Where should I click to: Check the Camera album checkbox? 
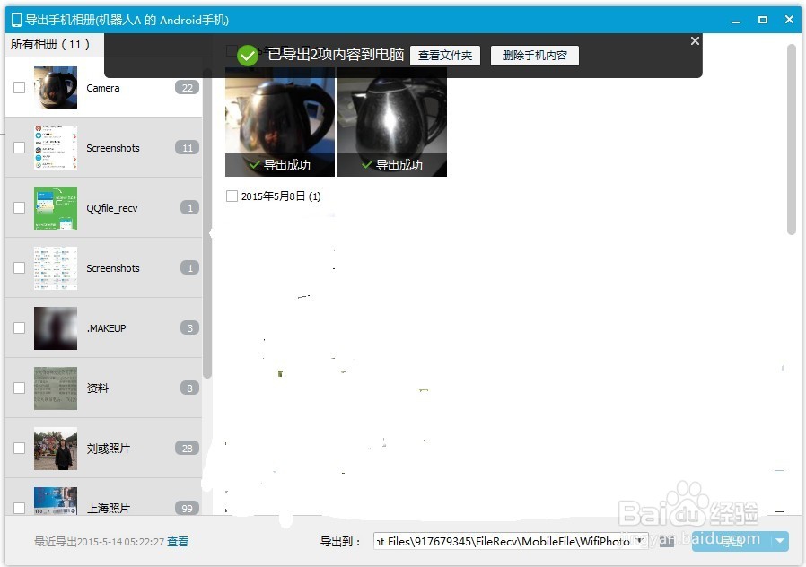tap(19, 88)
